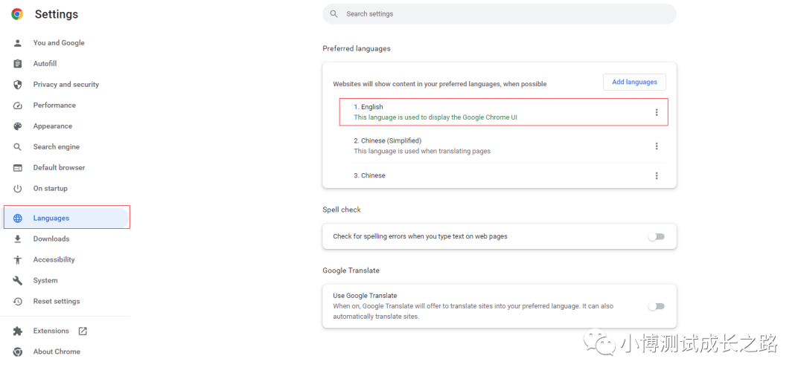Click the Search settings field
The image size is (804, 379).
(x=499, y=14)
